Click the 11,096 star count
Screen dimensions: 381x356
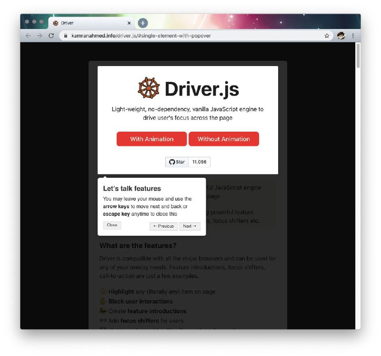tap(199, 162)
